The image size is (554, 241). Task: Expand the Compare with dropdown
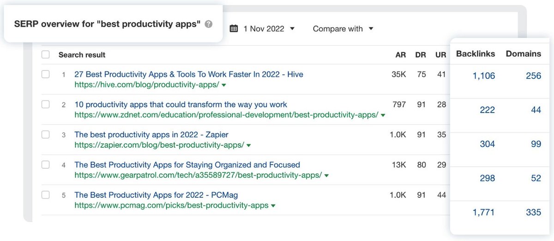343,29
